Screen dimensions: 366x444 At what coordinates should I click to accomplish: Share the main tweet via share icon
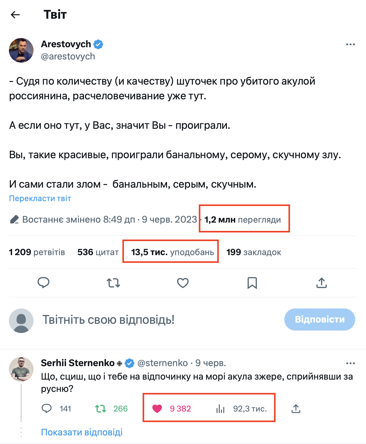tap(321, 283)
